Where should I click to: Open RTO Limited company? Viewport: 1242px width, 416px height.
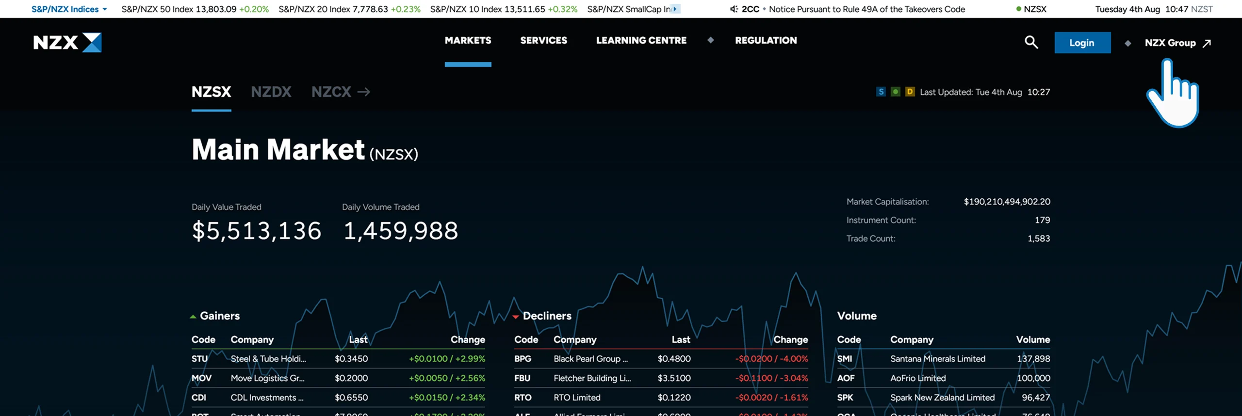click(x=577, y=398)
